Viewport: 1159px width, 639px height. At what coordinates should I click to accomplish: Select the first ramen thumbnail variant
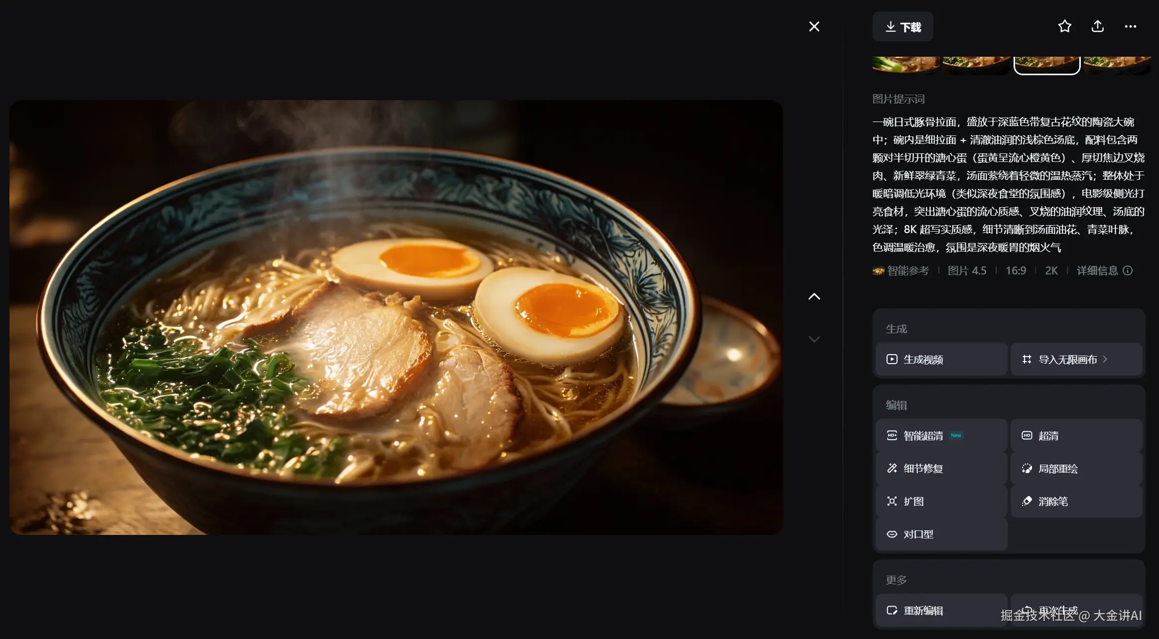click(905, 65)
